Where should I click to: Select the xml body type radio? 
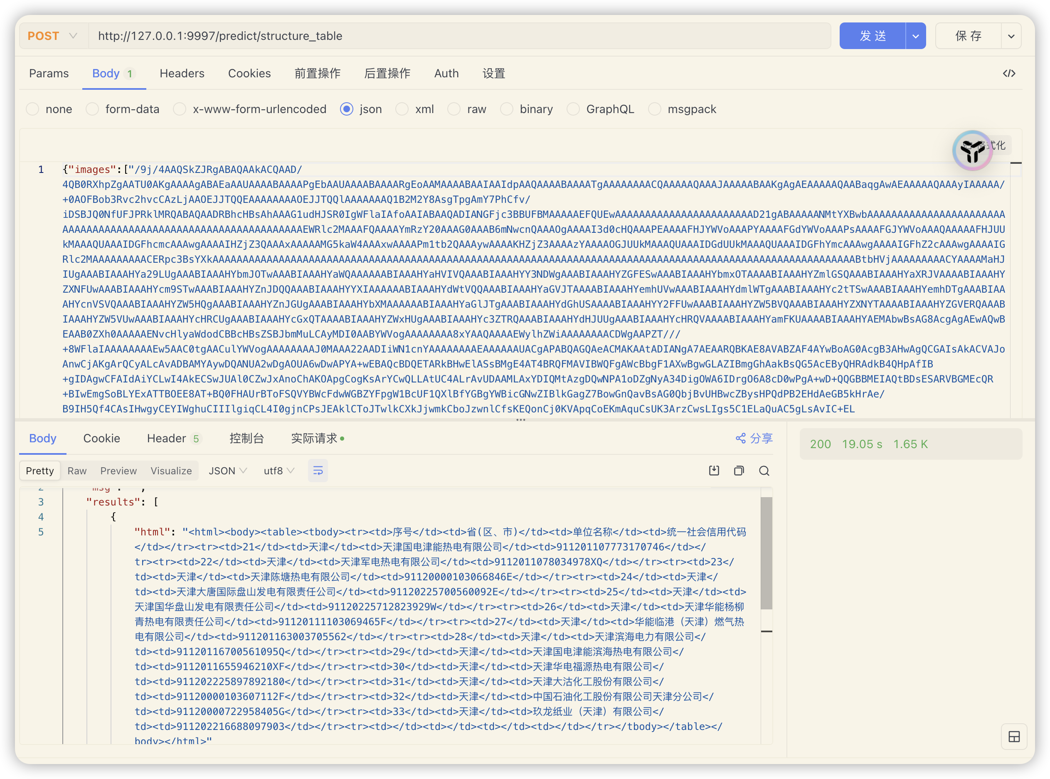(x=402, y=109)
